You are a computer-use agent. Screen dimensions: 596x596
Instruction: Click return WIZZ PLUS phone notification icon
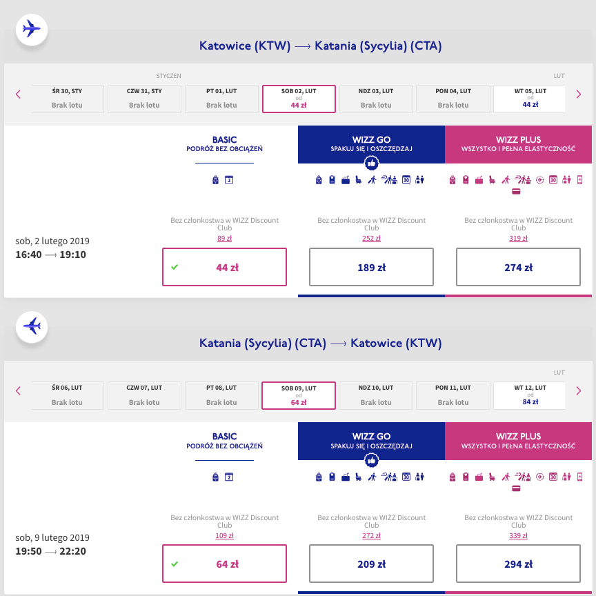click(x=579, y=477)
